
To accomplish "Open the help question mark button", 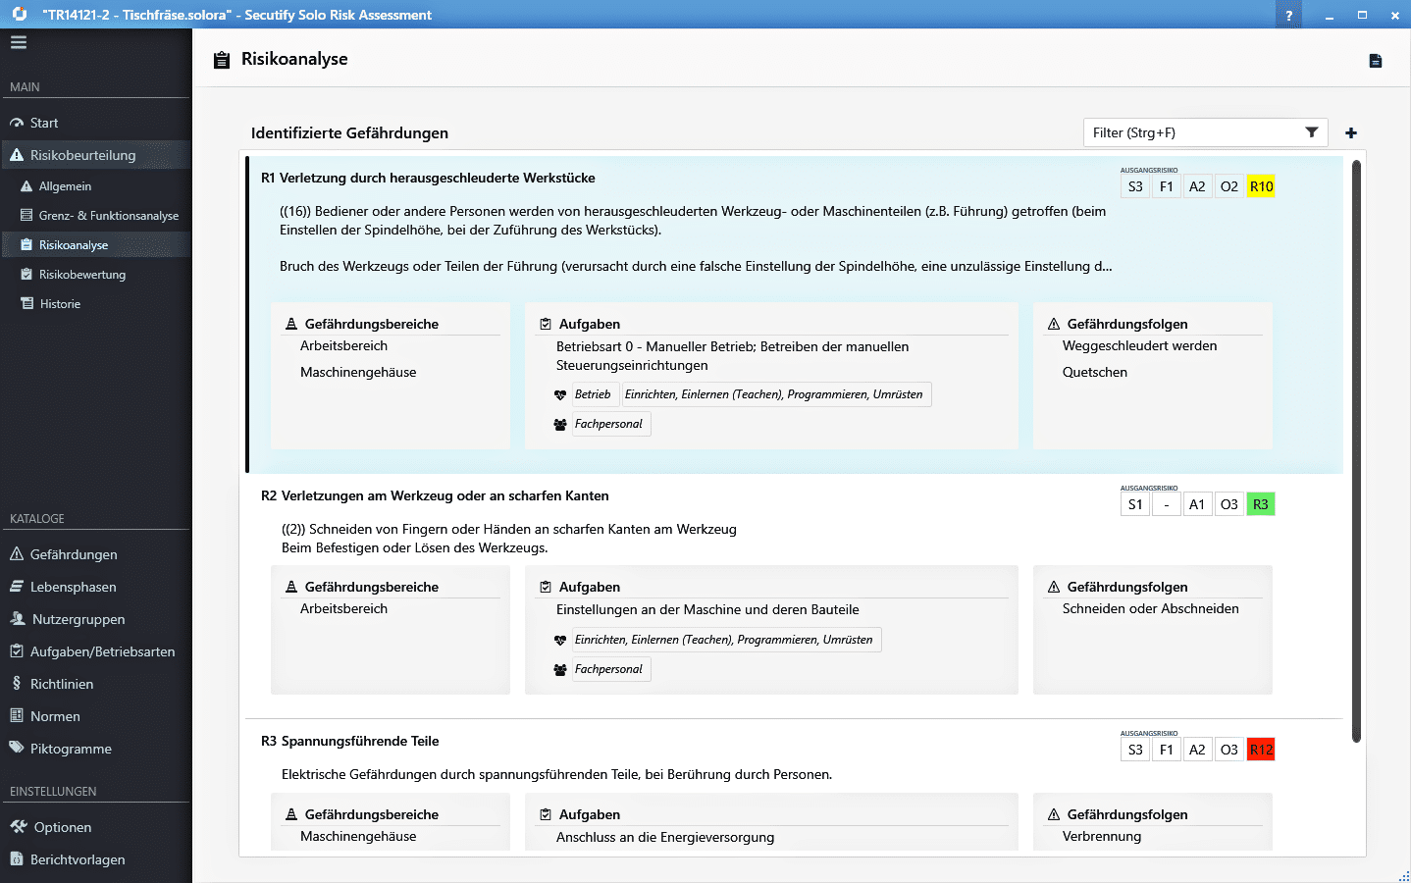I will 1288,15.
